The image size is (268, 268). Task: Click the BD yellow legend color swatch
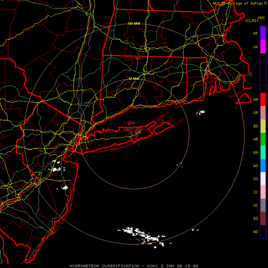(x=263, y=126)
